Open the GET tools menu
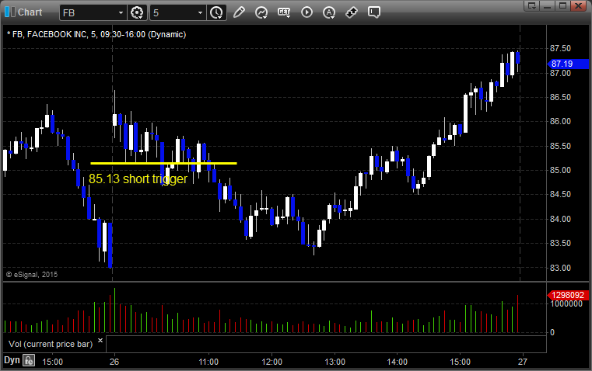 pyautogui.click(x=284, y=12)
